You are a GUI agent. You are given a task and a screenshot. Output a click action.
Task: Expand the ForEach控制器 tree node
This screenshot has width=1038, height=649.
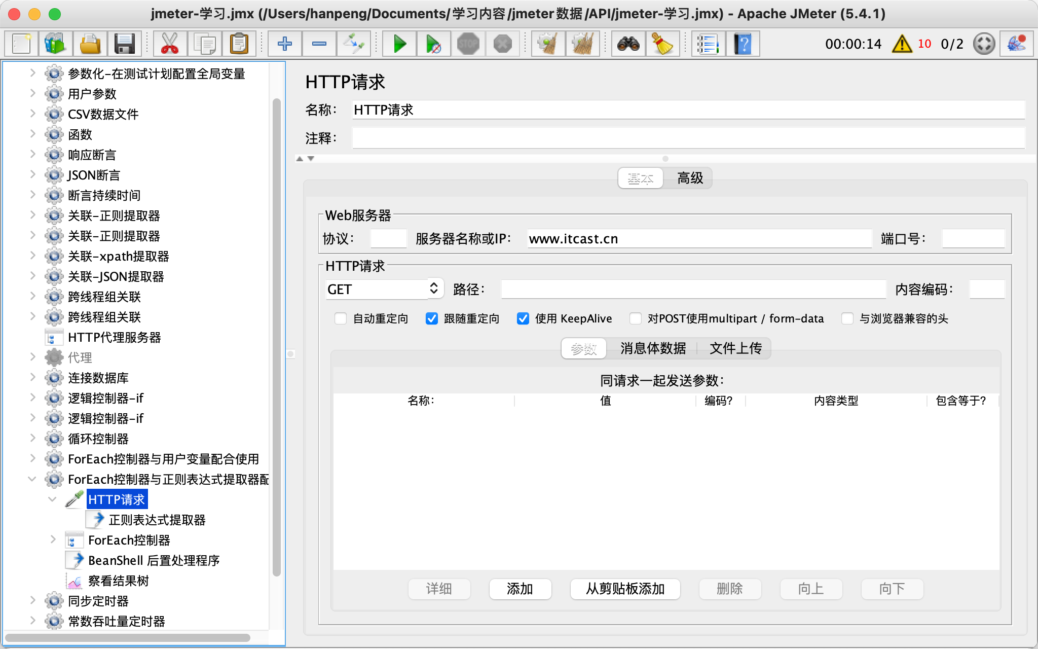(x=53, y=539)
